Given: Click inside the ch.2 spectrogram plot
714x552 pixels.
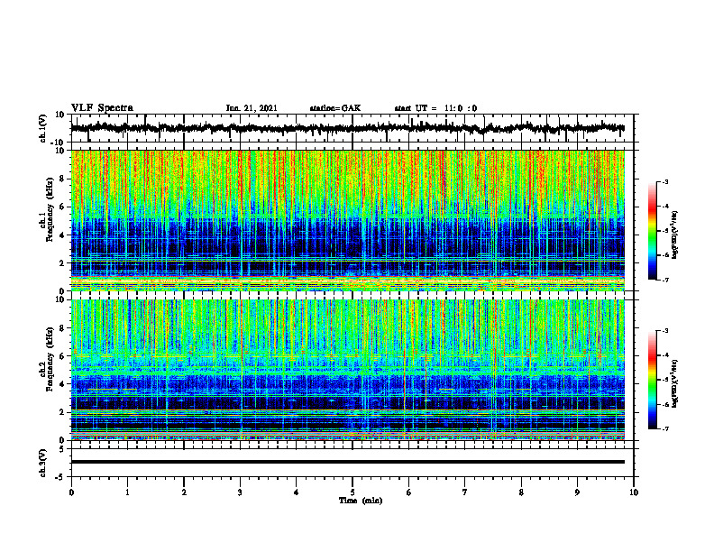Looking at the screenshot, I should pos(347,370).
